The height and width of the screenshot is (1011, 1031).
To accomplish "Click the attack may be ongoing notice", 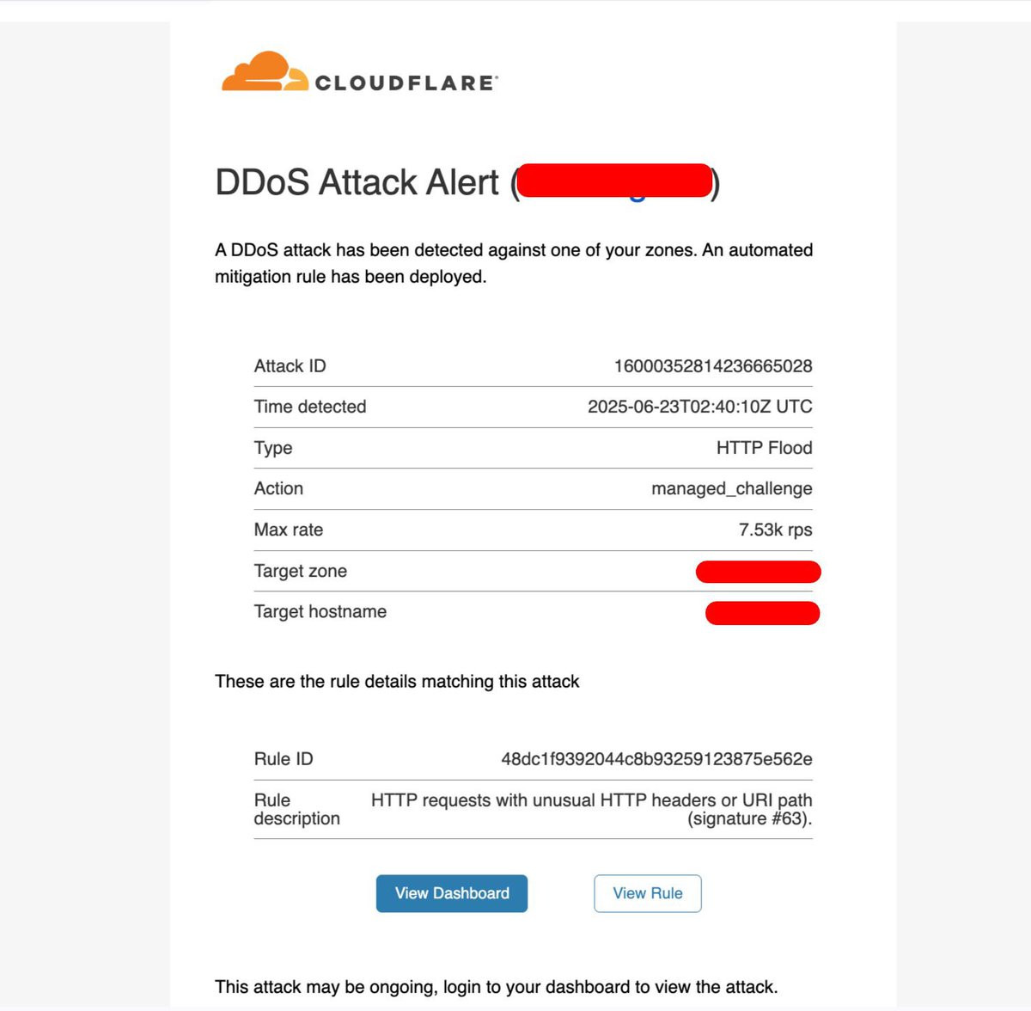I will (x=497, y=987).
